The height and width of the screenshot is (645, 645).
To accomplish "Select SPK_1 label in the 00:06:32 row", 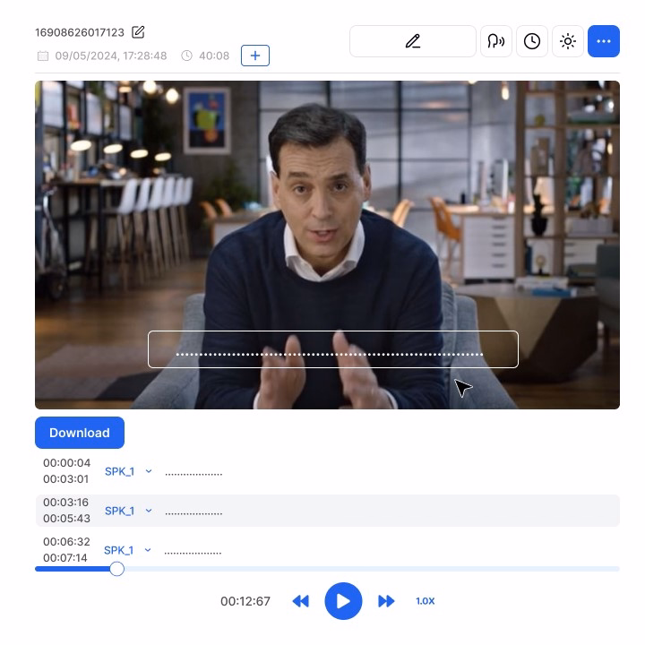I will (x=118, y=550).
